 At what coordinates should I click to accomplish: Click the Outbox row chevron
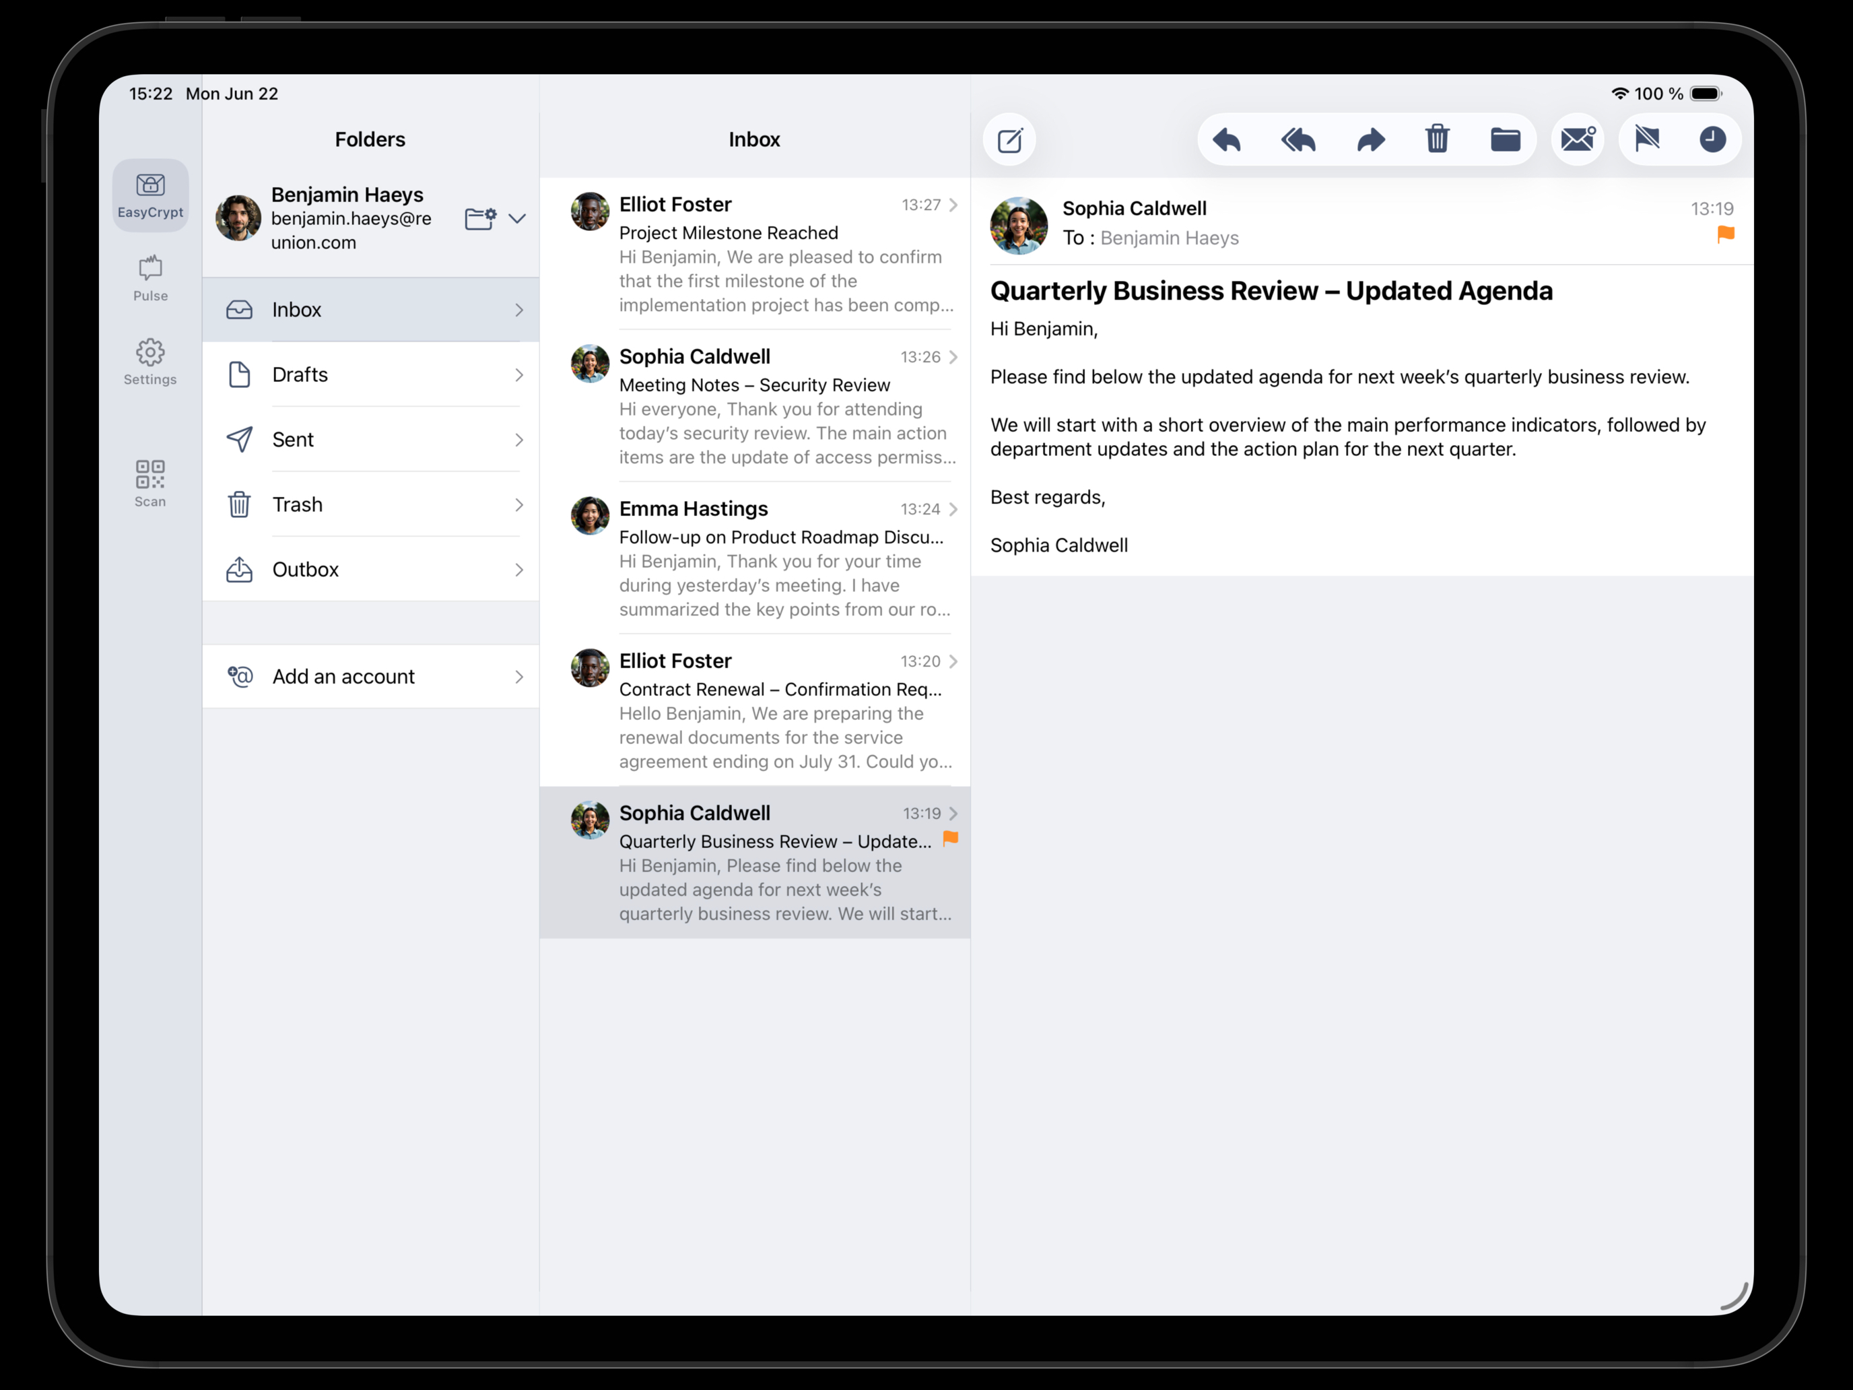click(x=519, y=570)
